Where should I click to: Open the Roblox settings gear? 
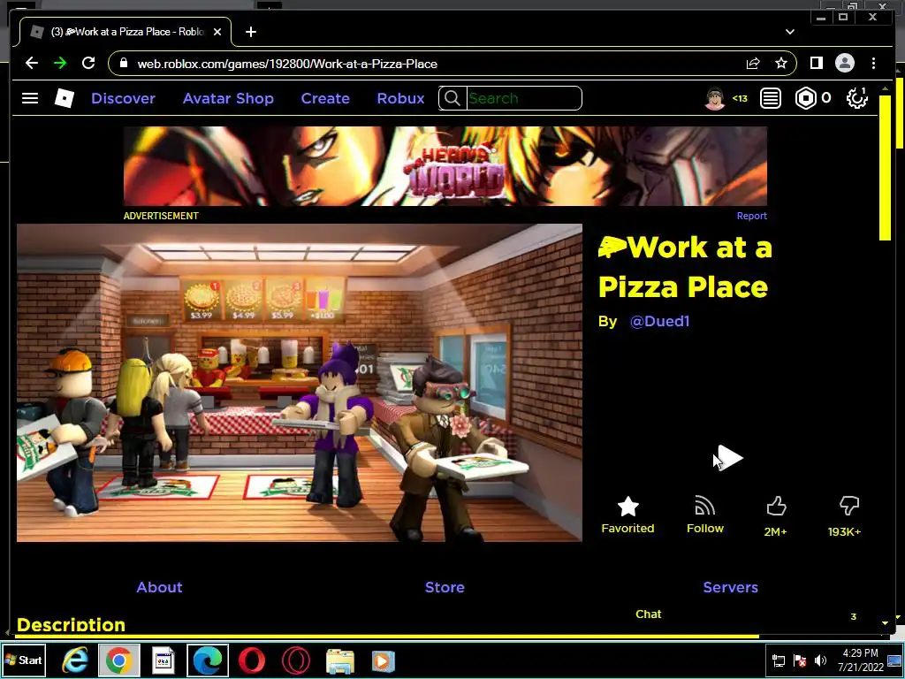point(857,98)
